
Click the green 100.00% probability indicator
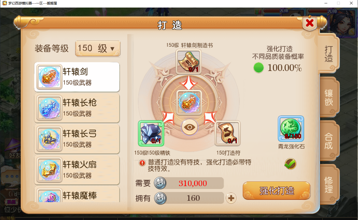click(x=259, y=68)
